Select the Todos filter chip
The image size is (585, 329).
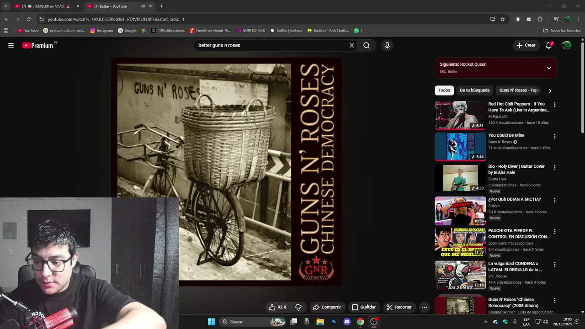pos(444,90)
